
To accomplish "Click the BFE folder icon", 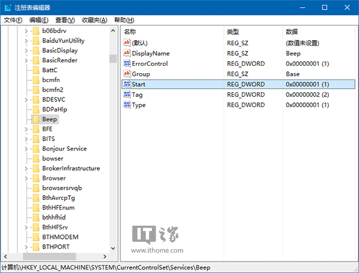I will point(36,129).
